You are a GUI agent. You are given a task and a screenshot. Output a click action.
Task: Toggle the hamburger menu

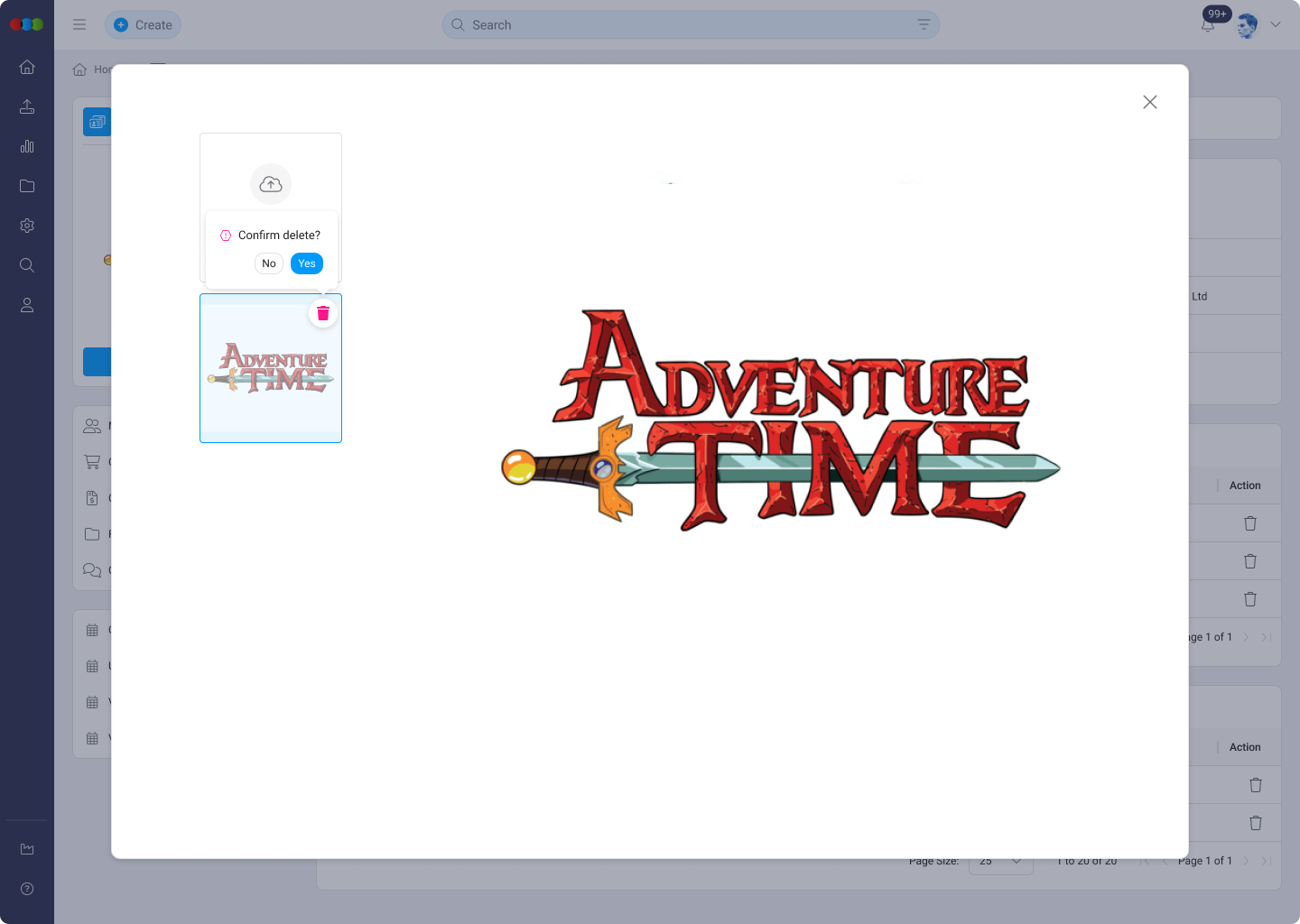pos(79,25)
